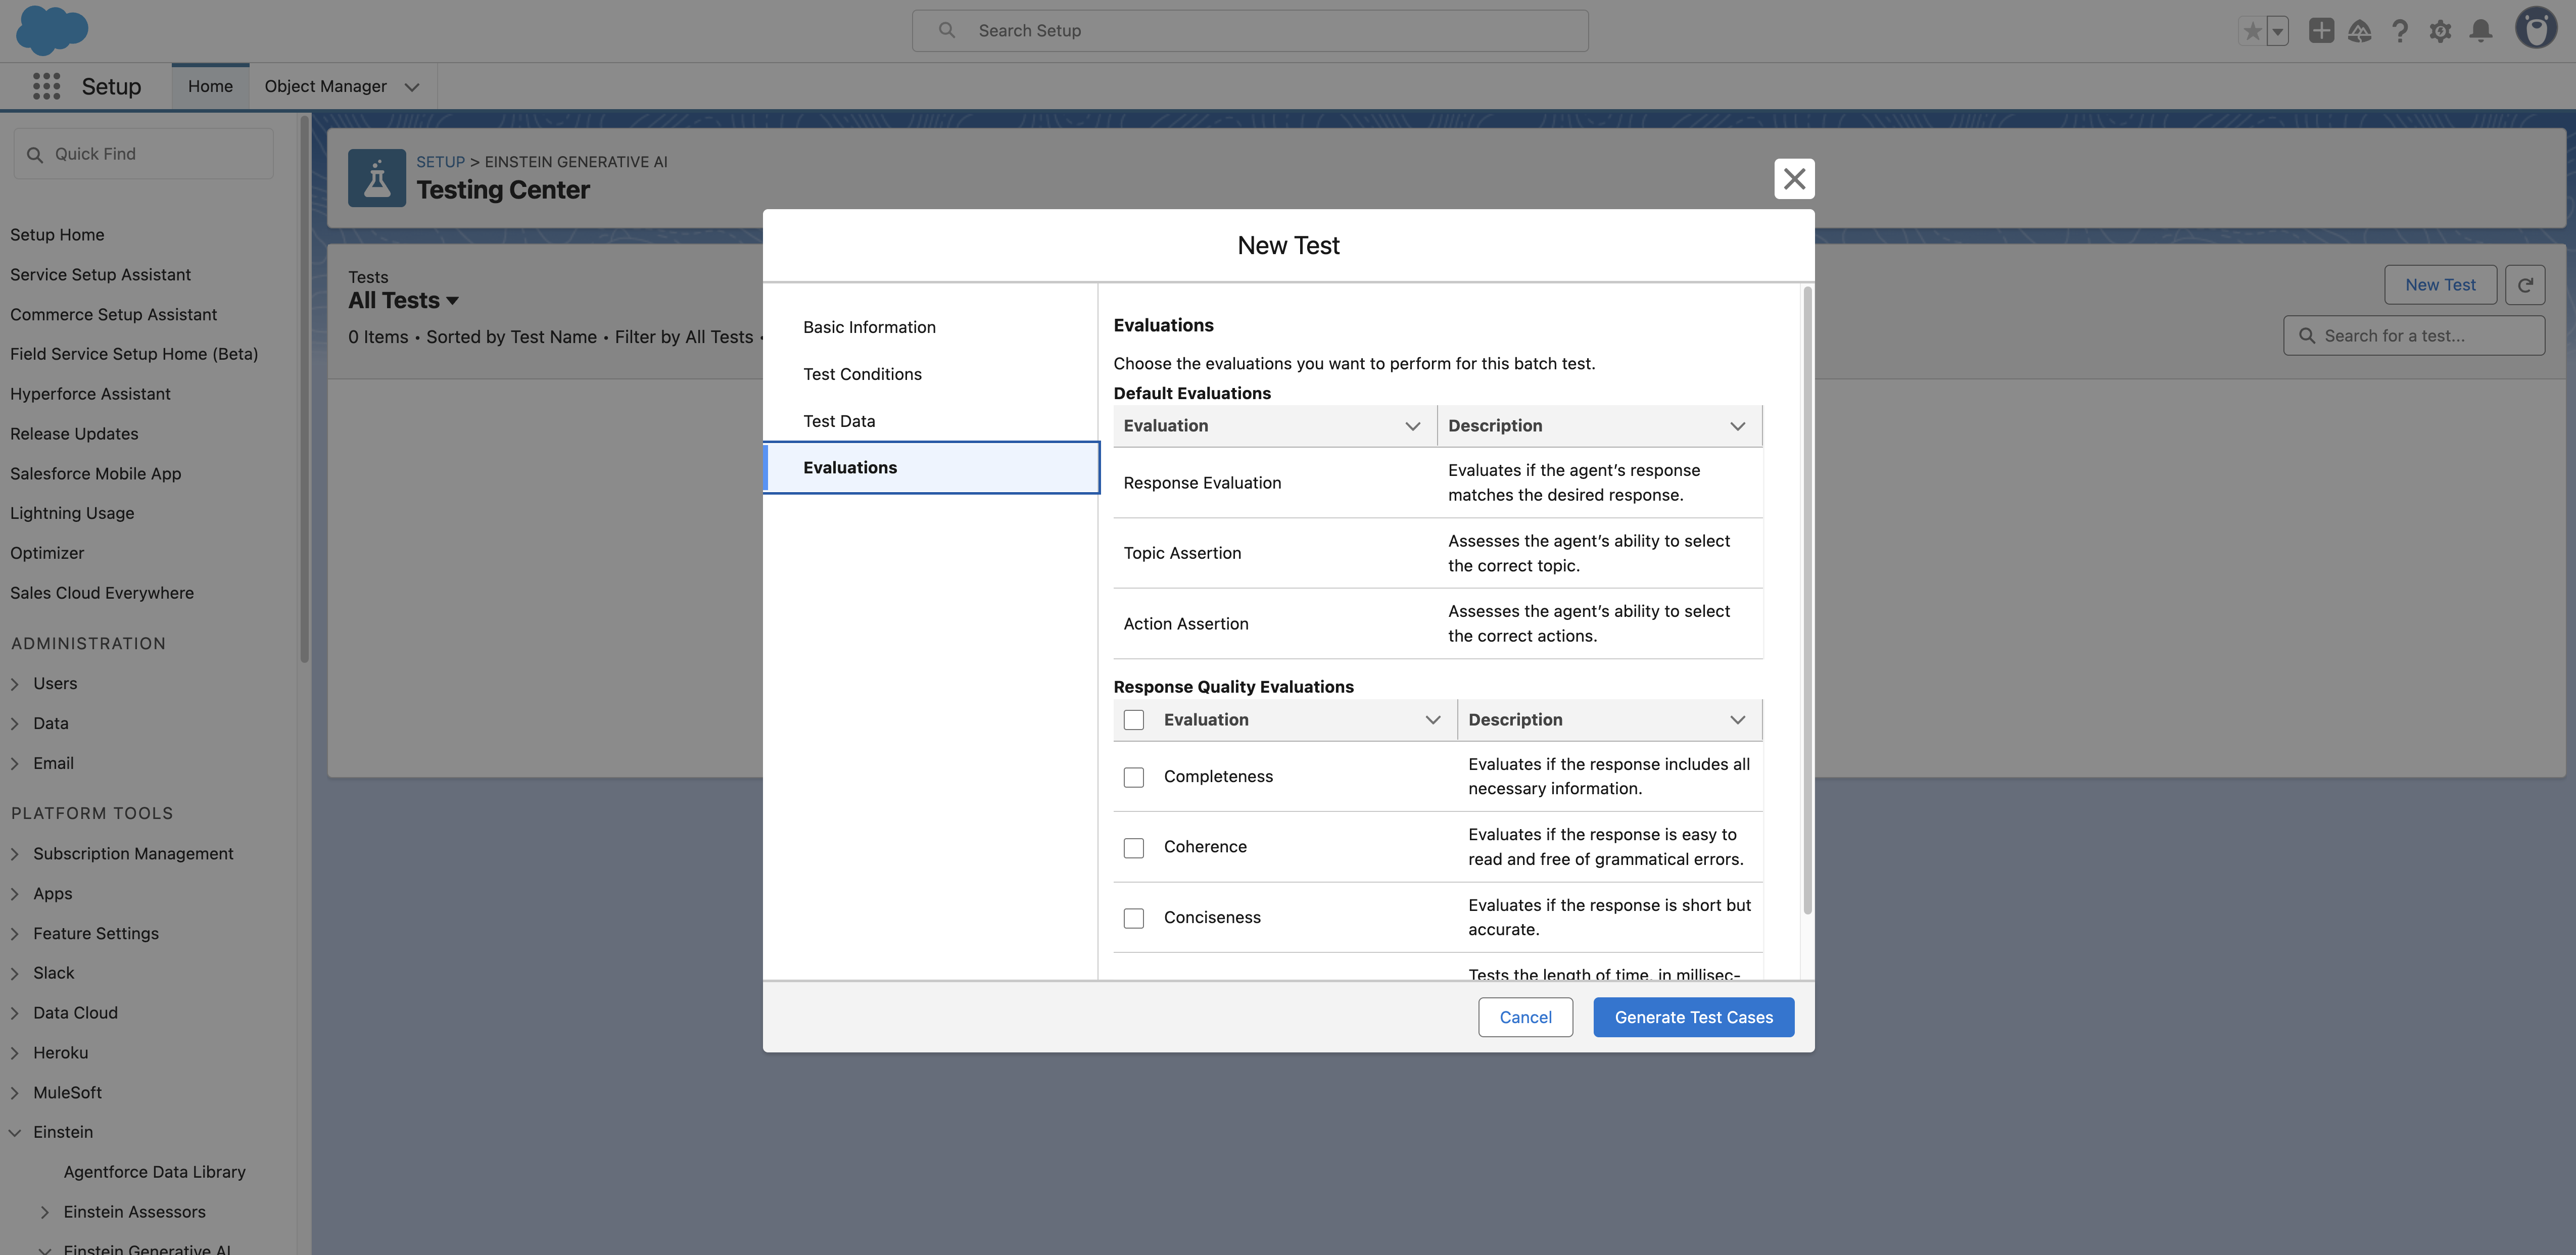Open the Help question mark icon
This screenshot has width=2576, height=1255.
[2400, 31]
